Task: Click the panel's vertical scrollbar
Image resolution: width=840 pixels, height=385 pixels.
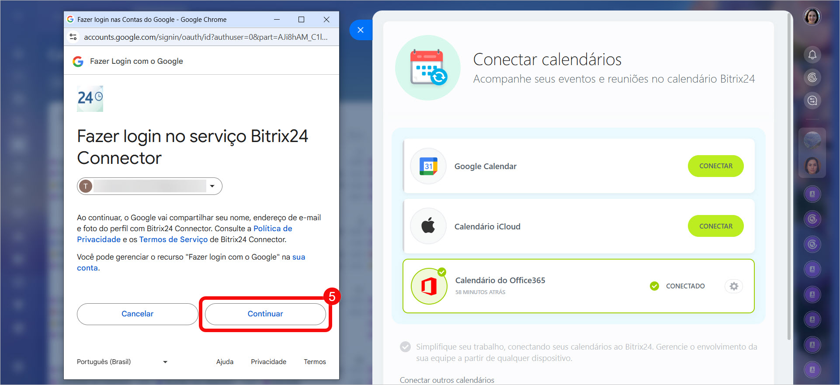Action: click(789, 177)
